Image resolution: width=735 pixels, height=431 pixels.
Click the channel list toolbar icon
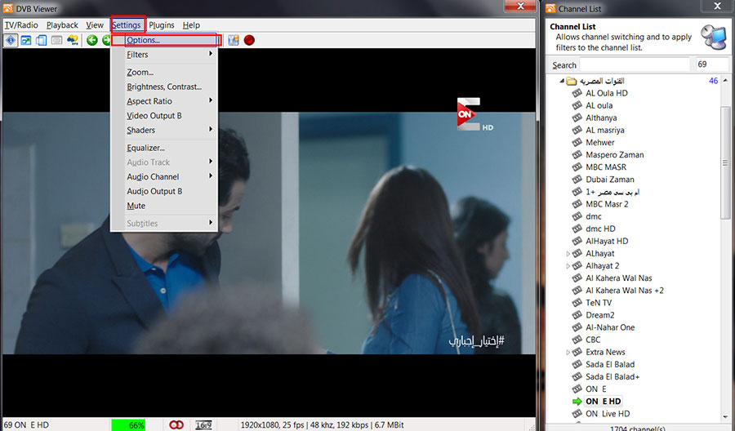(234, 40)
